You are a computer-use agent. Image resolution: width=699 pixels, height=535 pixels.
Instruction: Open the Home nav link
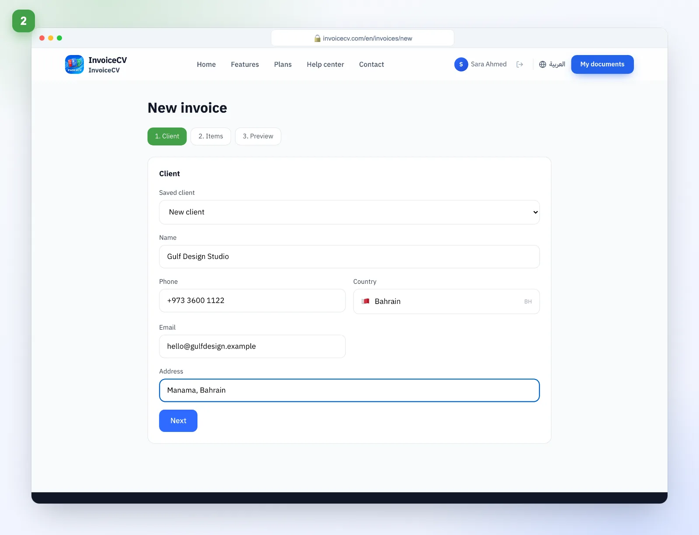(206, 64)
